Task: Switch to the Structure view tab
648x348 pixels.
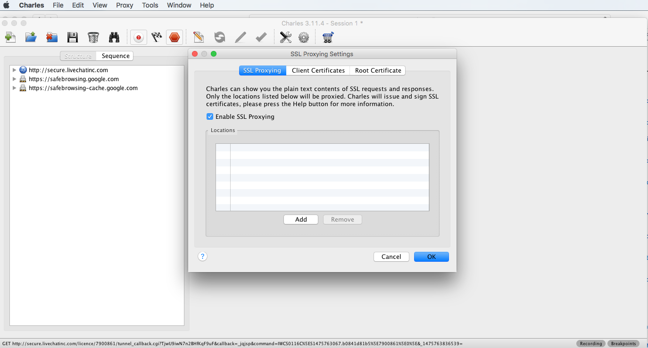Action: [78, 56]
